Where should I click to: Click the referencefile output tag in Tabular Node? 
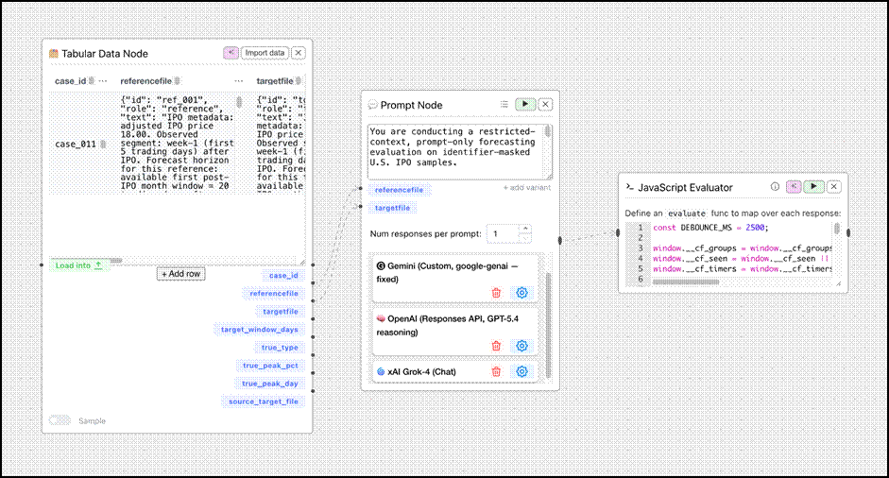click(274, 293)
